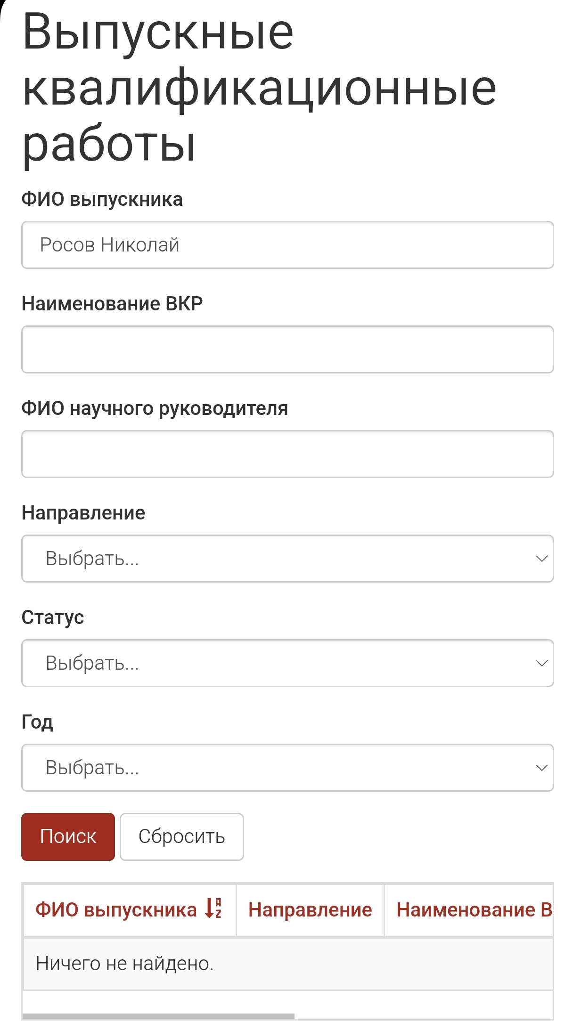Click the Сбросить reset button
Viewport: 565px width, 1030px height.
(x=181, y=837)
